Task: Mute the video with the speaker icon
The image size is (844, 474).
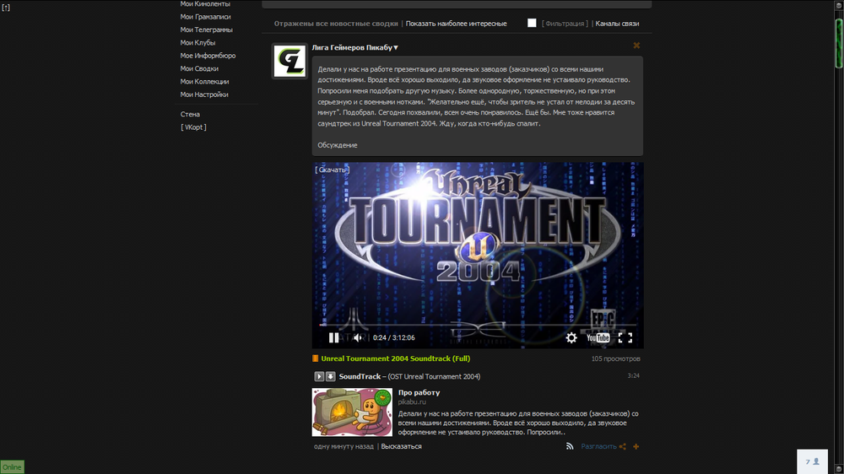Action: point(357,337)
